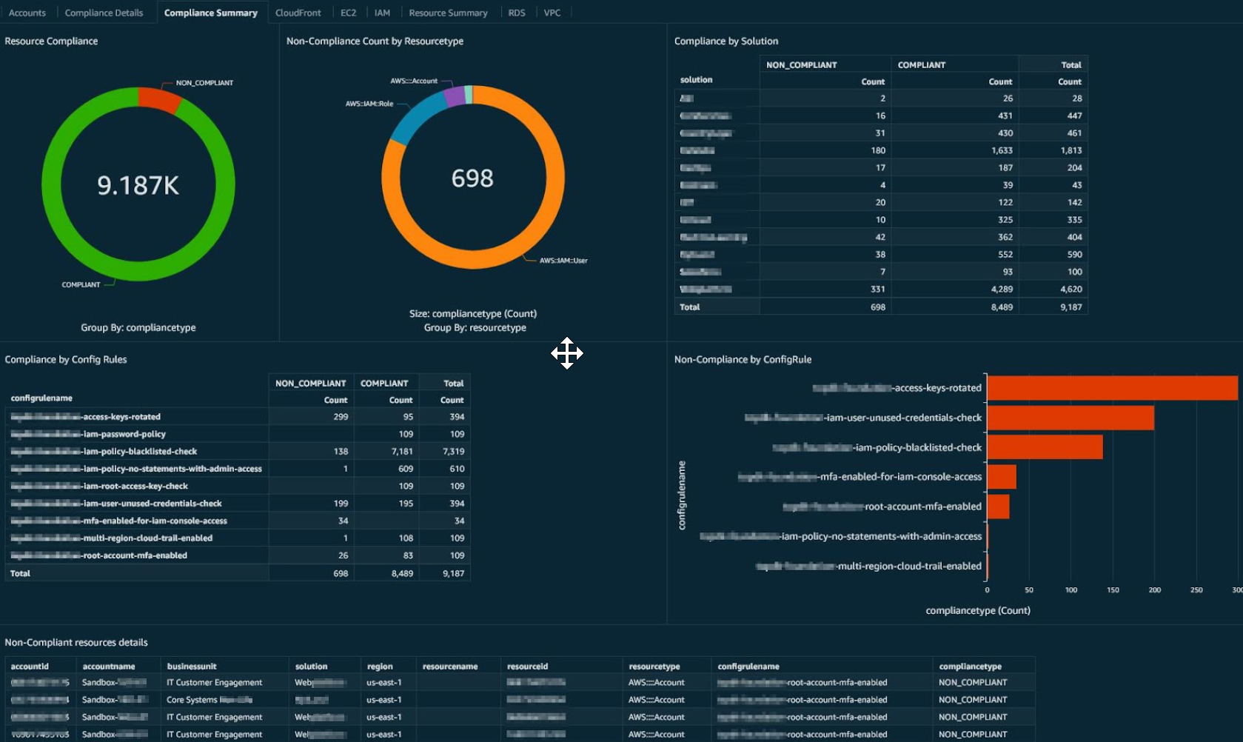Switch to the Accounts tab
The image size is (1243, 742).
click(x=27, y=12)
